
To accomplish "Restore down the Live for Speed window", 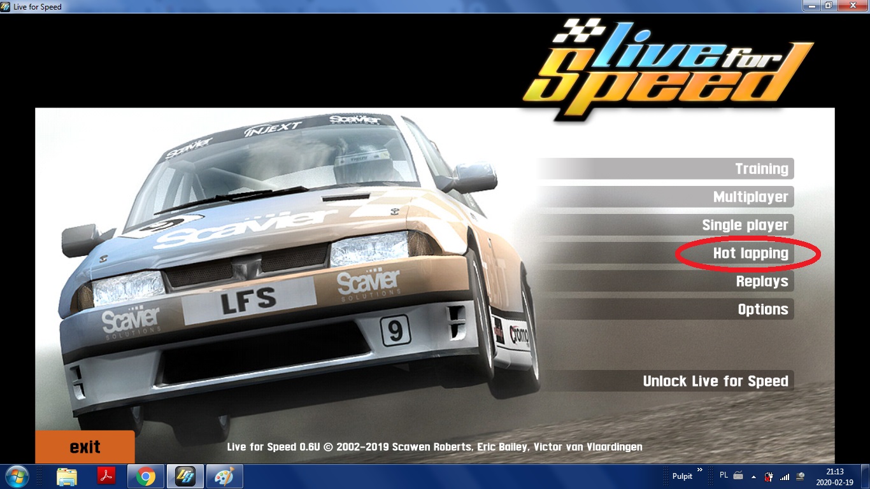I will (x=829, y=6).
